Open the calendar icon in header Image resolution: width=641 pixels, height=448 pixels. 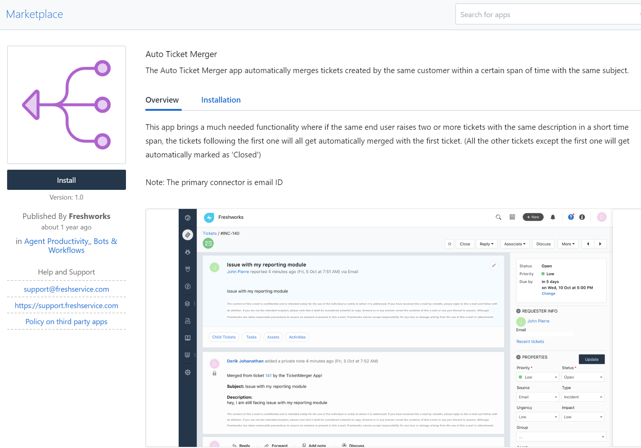point(512,217)
